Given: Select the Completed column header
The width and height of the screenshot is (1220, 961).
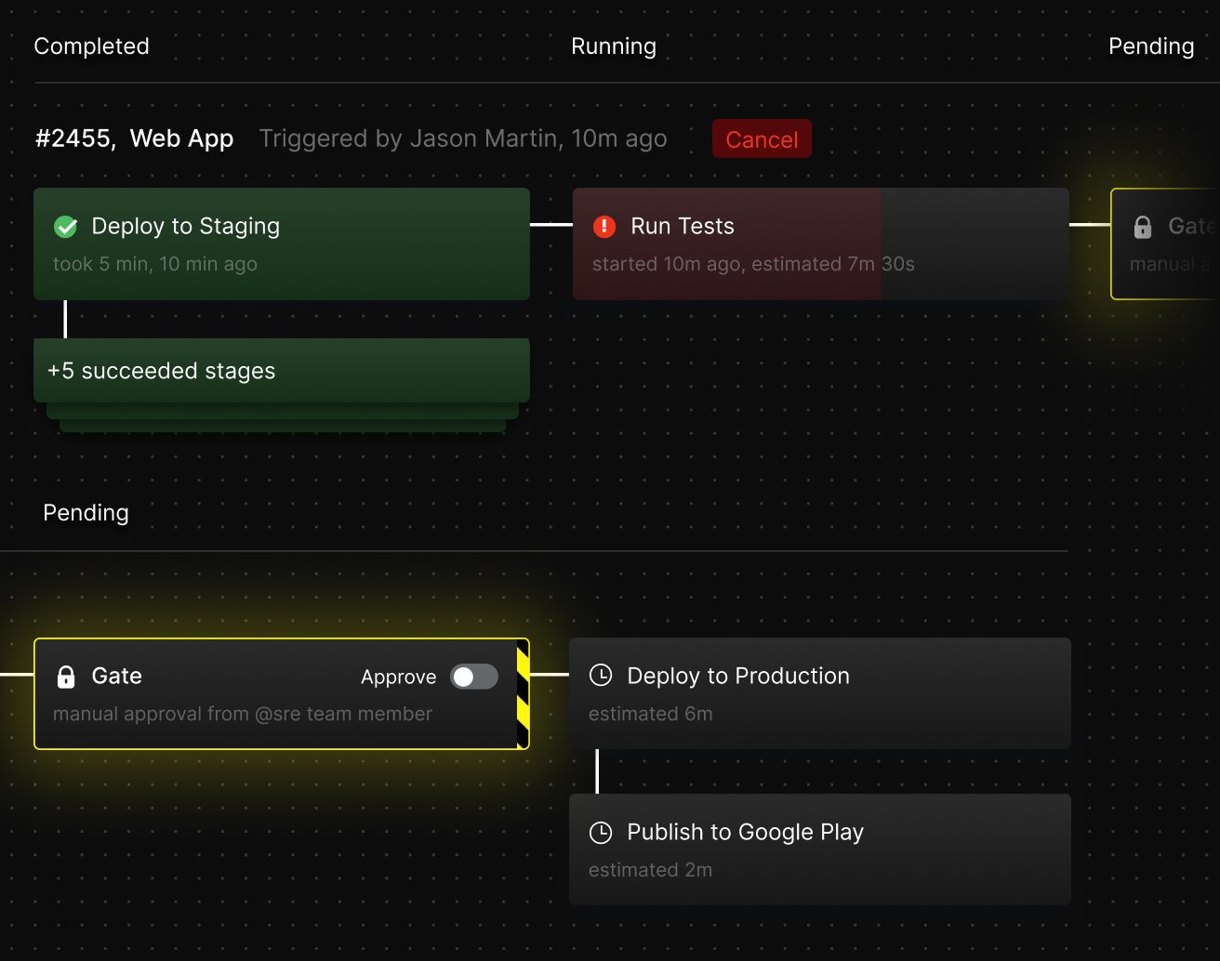Looking at the screenshot, I should tap(91, 46).
